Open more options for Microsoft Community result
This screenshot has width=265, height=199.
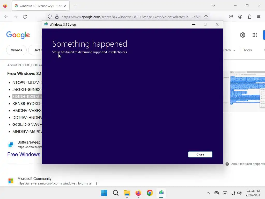(x=97, y=183)
